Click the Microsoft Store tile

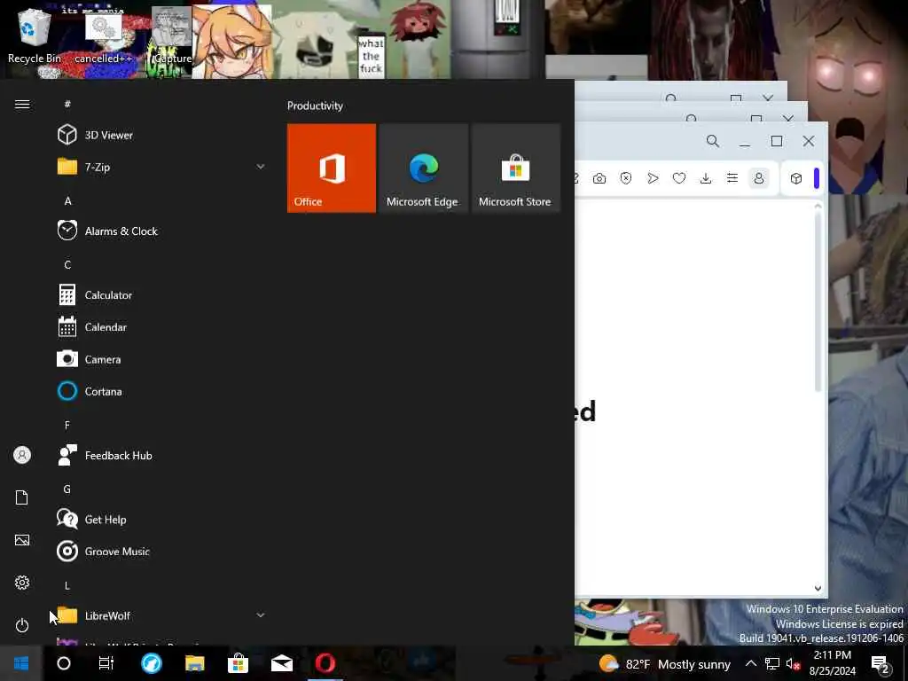515,168
